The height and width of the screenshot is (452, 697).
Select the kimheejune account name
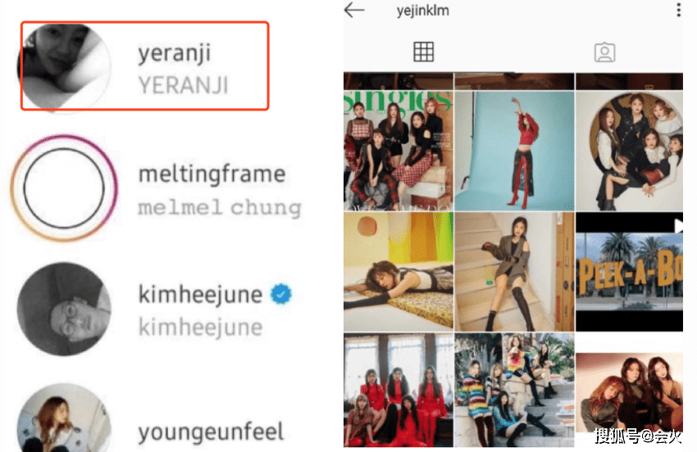point(200,295)
